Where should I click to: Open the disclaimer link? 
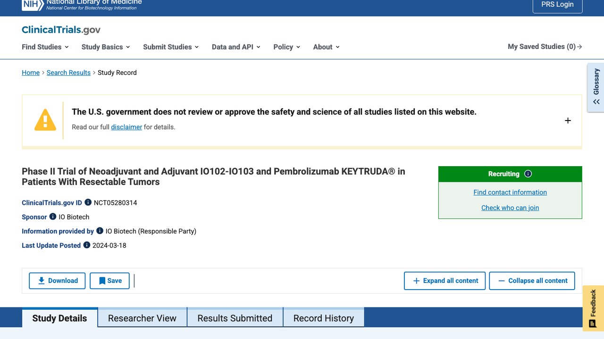pyautogui.click(x=126, y=127)
